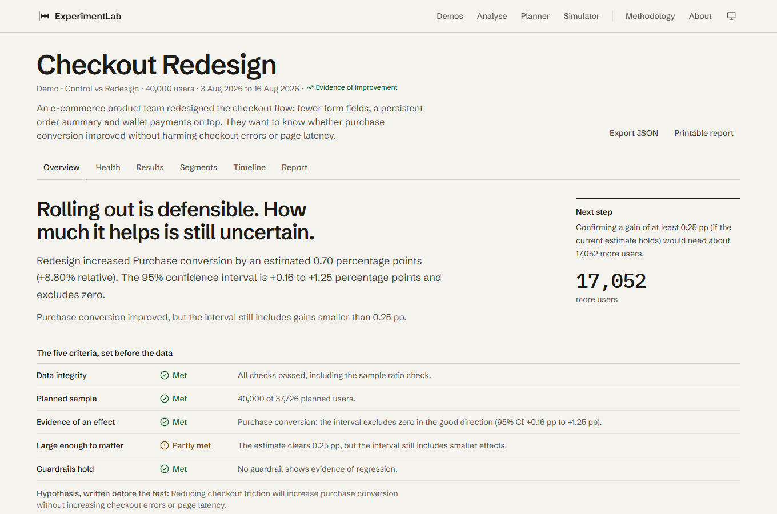Screen dimensions: 777x514
Task: Export results as JSON
Action: pos(634,133)
